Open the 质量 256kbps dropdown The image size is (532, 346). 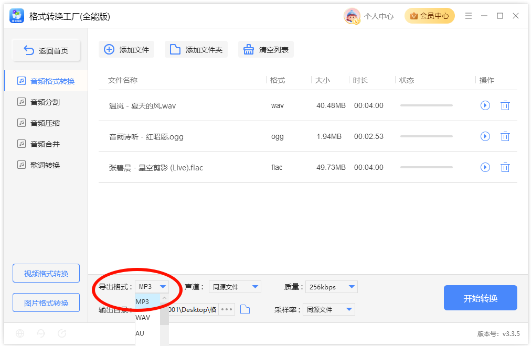pyautogui.click(x=332, y=287)
